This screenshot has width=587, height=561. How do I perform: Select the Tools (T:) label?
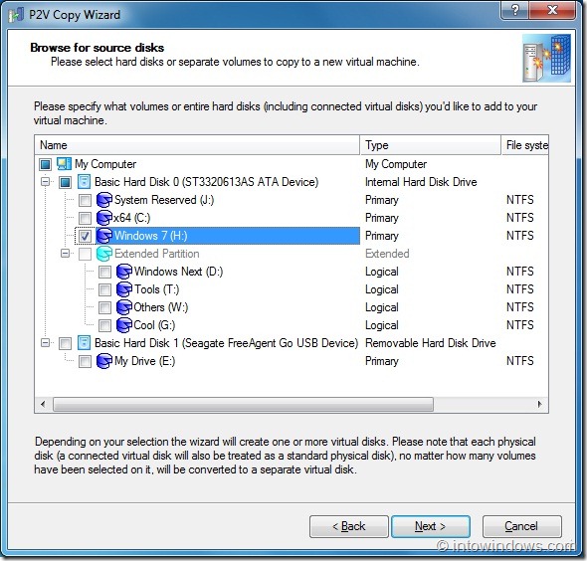157,289
